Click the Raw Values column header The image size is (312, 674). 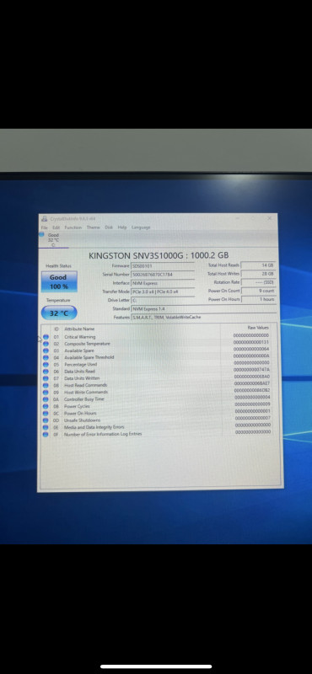[x=258, y=328]
